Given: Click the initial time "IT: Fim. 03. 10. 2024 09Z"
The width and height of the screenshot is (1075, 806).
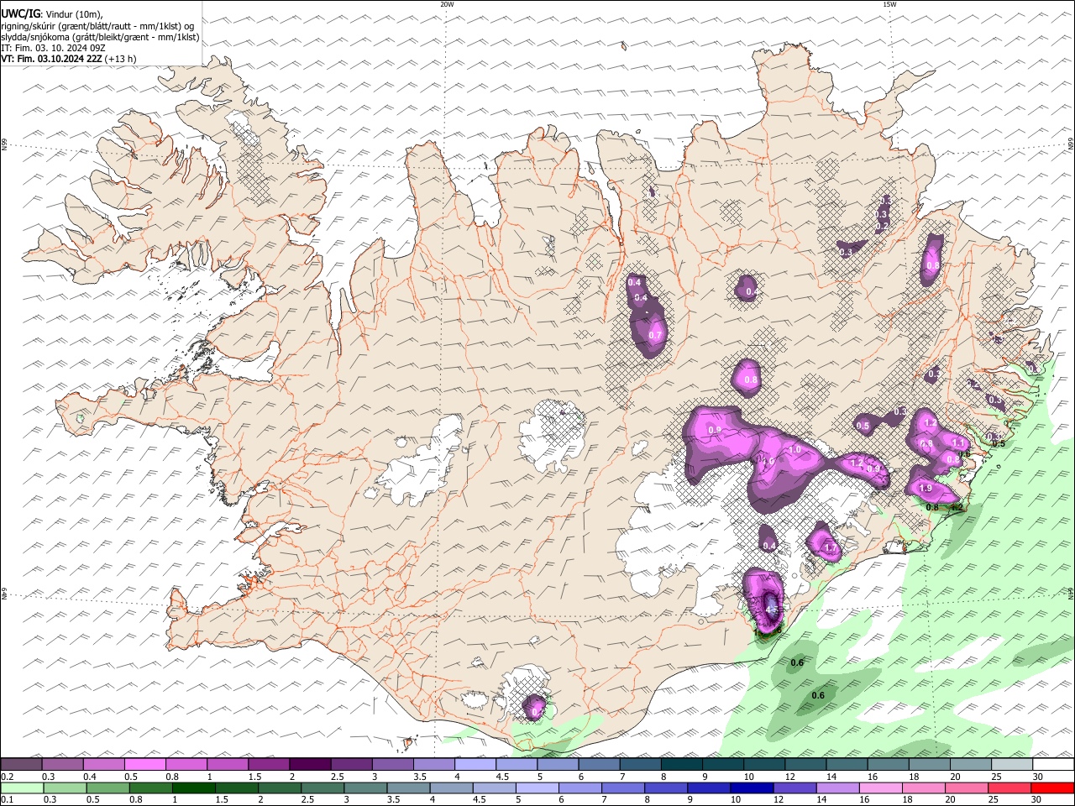Looking at the screenshot, I should [x=53, y=48].
